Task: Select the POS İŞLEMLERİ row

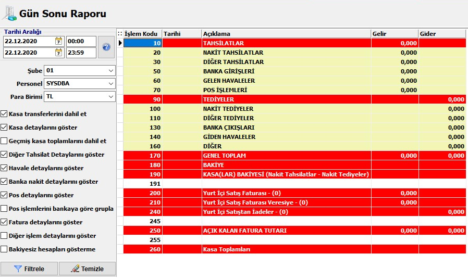Action: coord(294,90)
